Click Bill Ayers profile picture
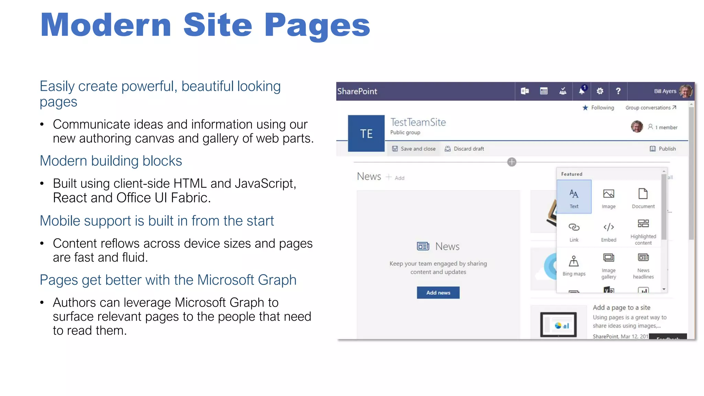Screen dimensions: 704x396 click(685, 91)
